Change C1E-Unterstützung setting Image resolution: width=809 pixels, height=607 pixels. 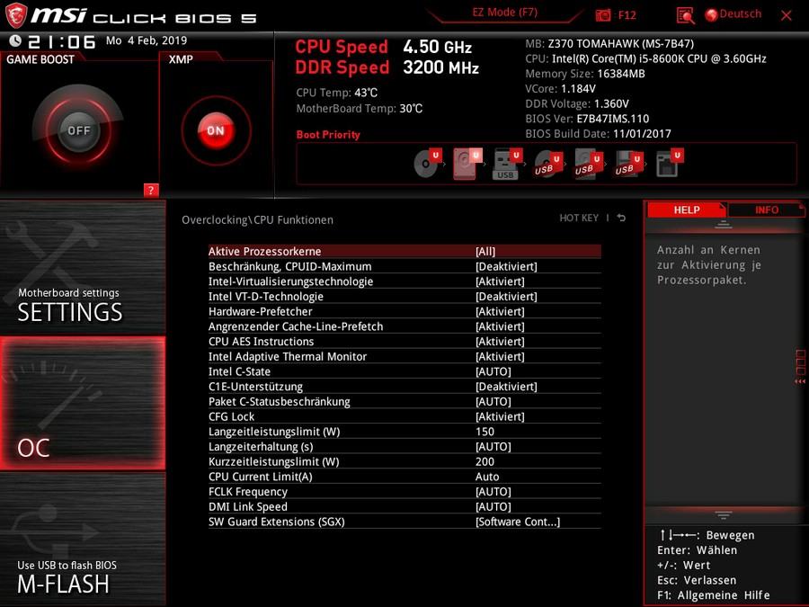404,386
